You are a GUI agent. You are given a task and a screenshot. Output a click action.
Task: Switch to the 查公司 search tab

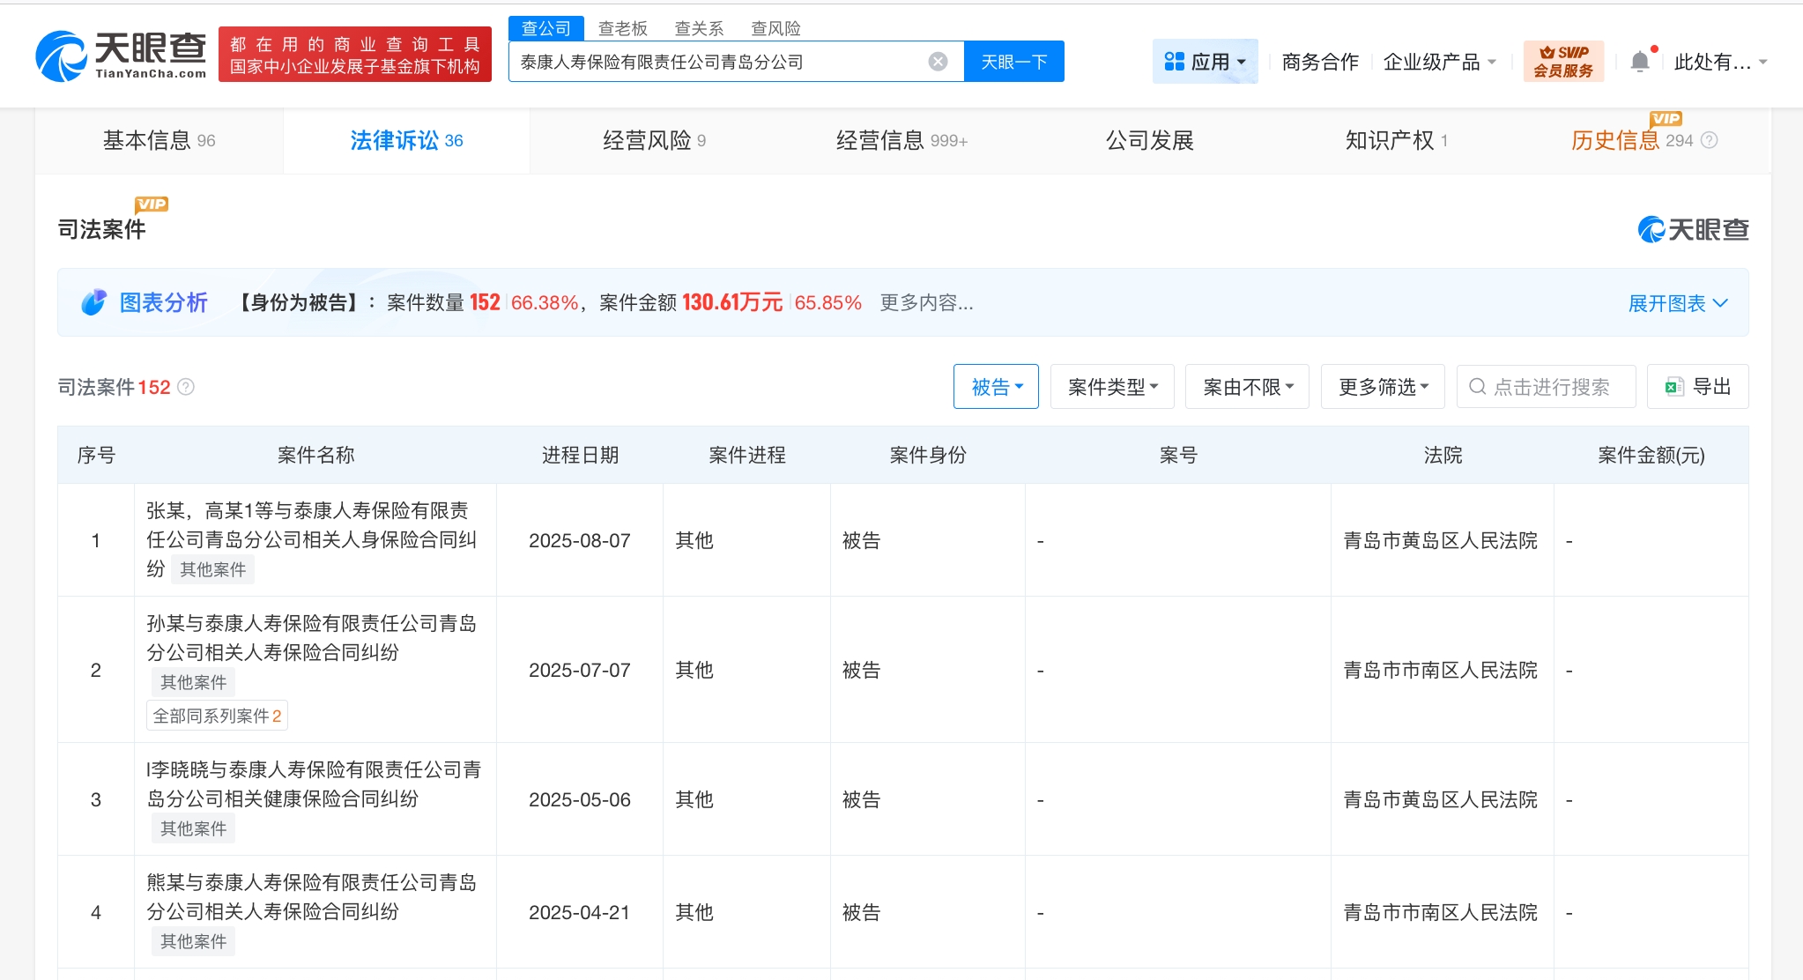tap(545, 28)
